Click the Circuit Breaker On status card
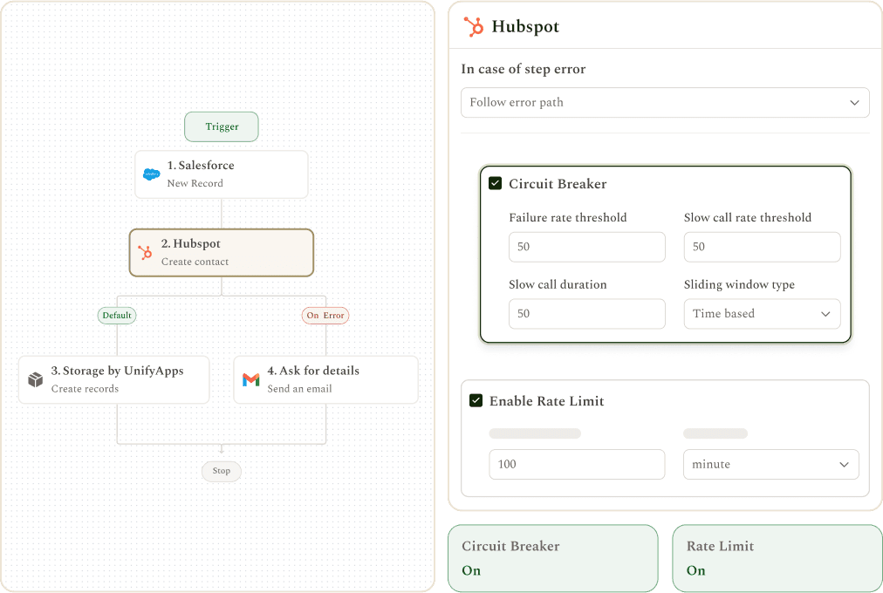Screen dimensions: 883x593 pos(553,558)
